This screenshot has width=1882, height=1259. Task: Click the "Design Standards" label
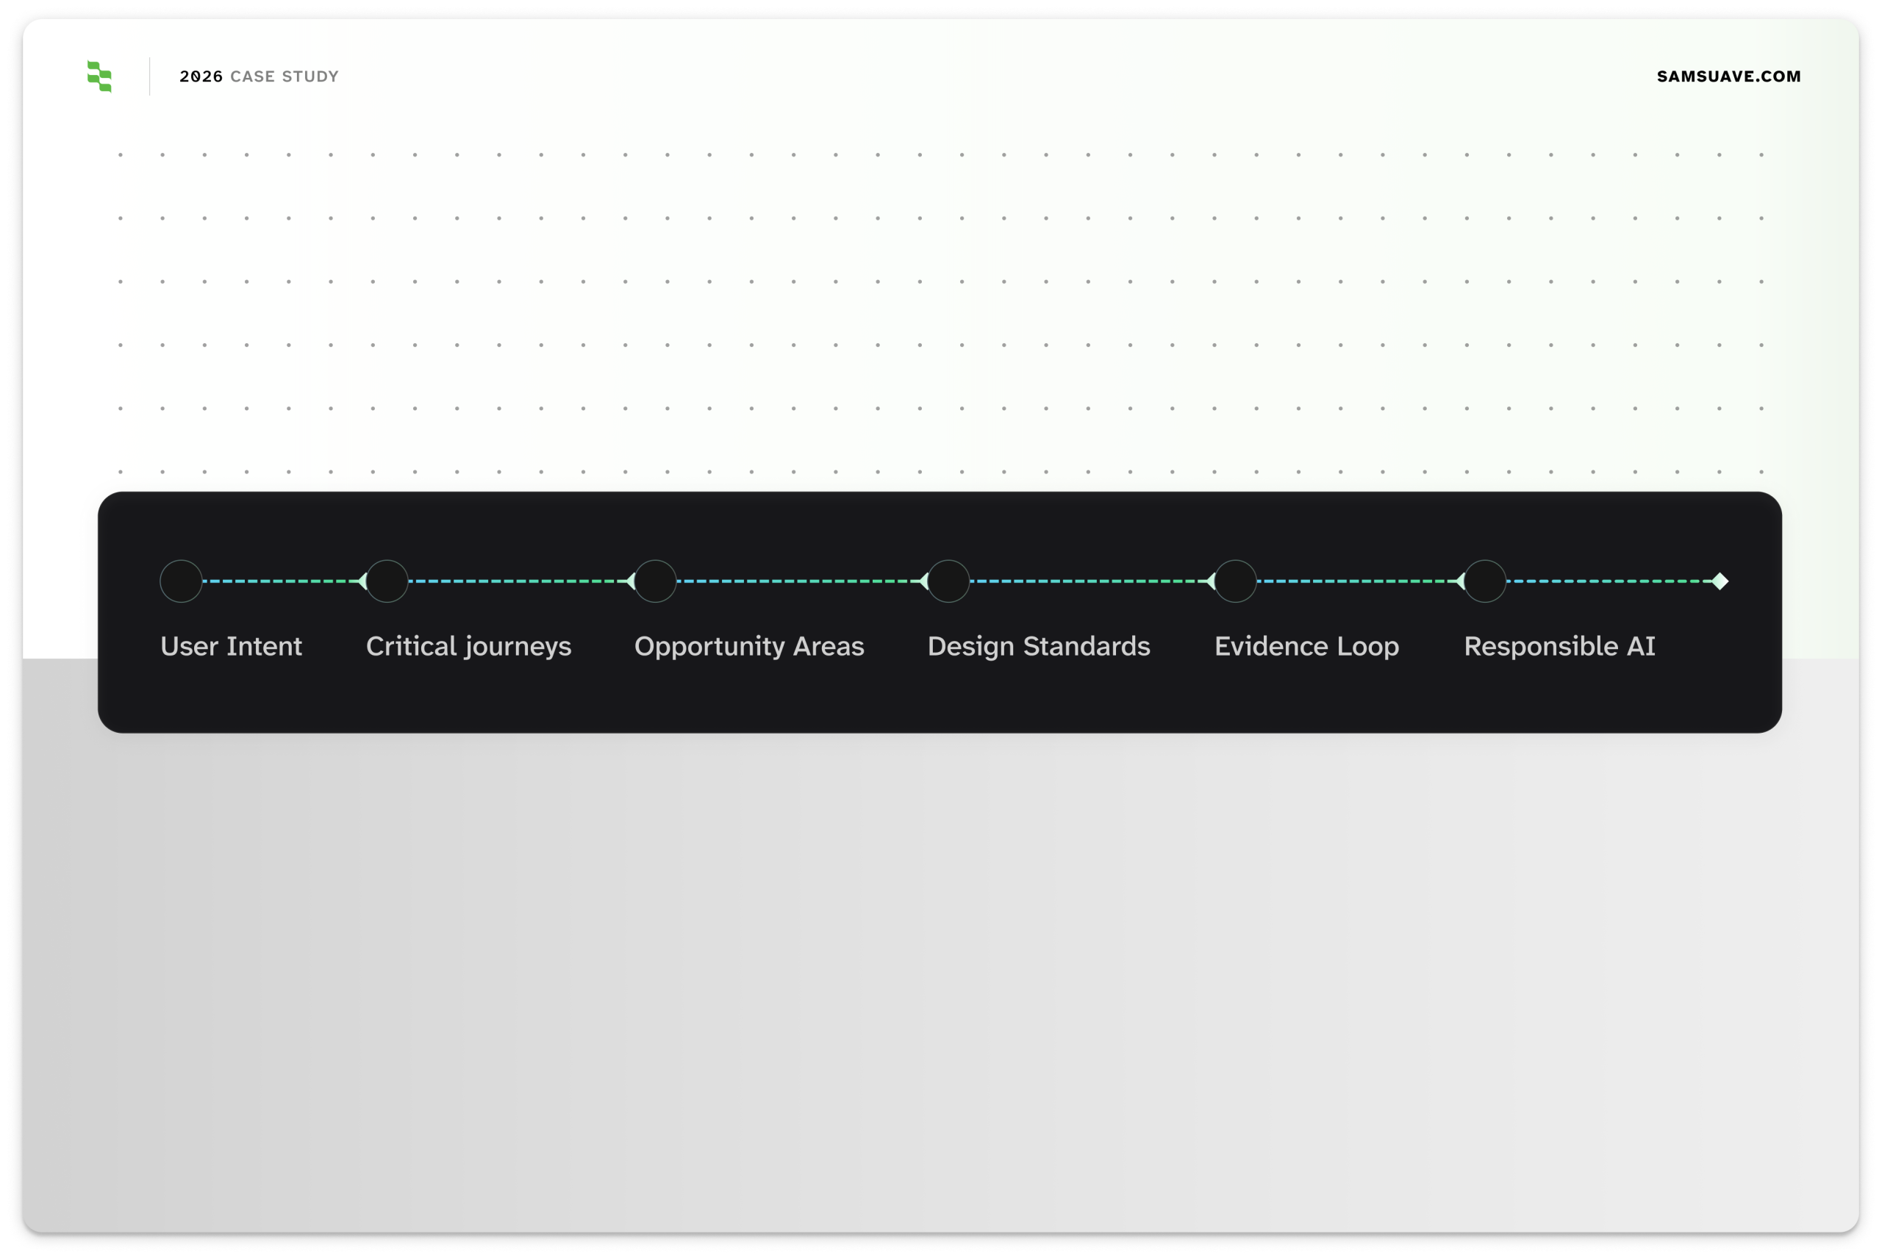pos(1039,646)
